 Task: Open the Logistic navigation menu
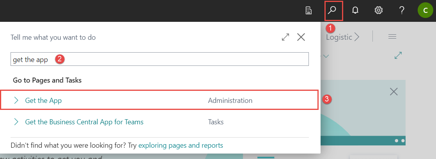click(x=342, y=37)
